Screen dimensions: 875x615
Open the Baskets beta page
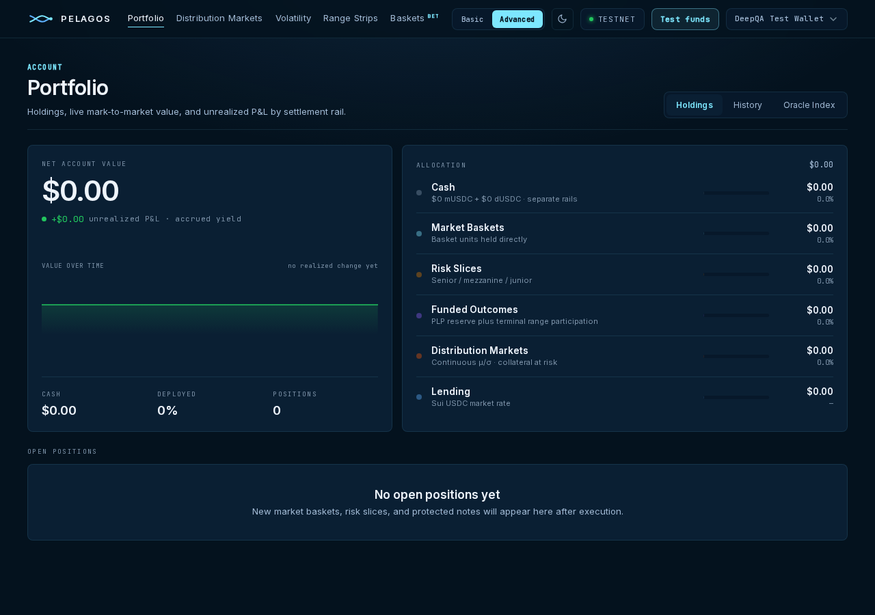point(414,18)
